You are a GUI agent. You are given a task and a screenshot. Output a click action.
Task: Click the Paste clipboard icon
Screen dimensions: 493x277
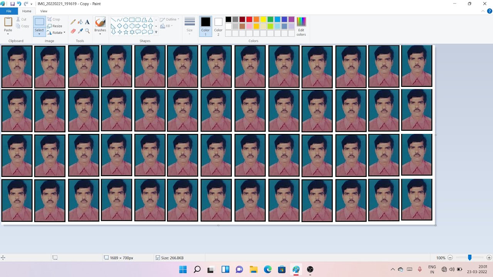(x=8, y=22)
